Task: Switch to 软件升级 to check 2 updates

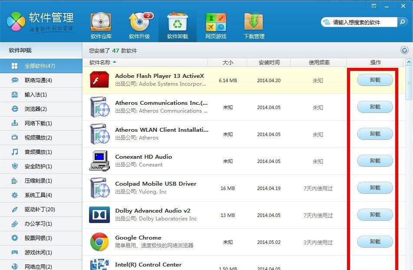Action: point(139,24)
